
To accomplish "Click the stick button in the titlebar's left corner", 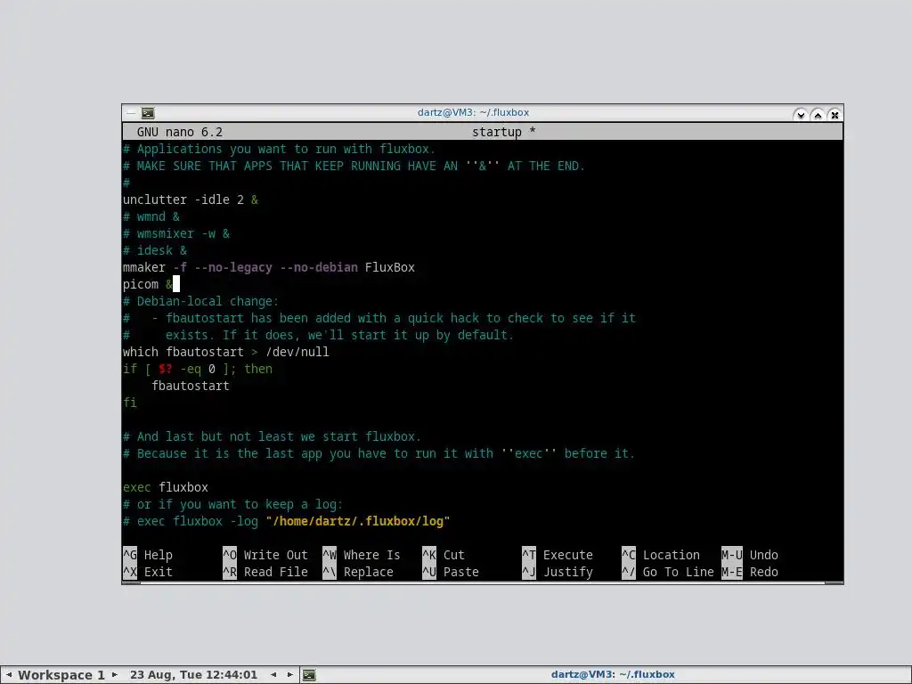I will [x=130, y=113].
